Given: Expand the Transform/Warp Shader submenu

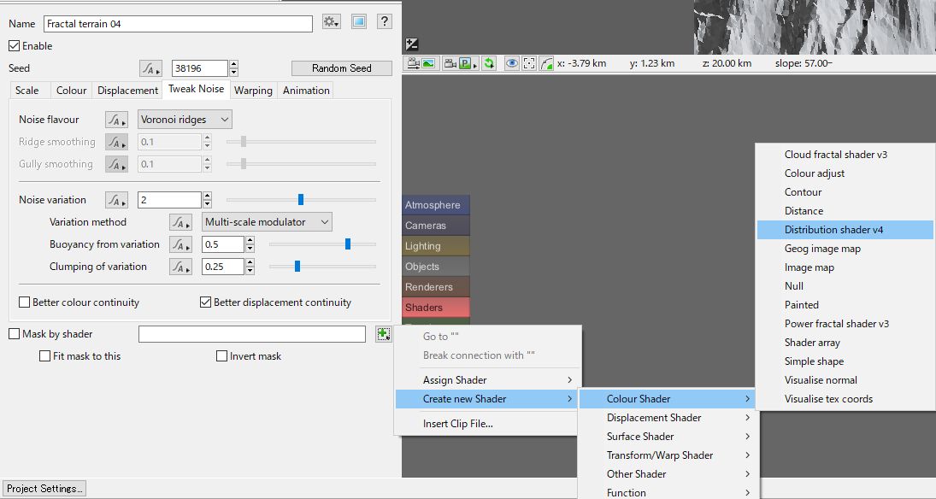Looking at the screenshot, I should [668, 455].
